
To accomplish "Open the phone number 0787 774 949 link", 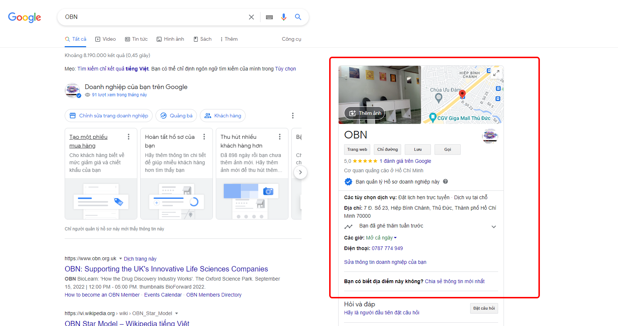I will coord(387,248).
